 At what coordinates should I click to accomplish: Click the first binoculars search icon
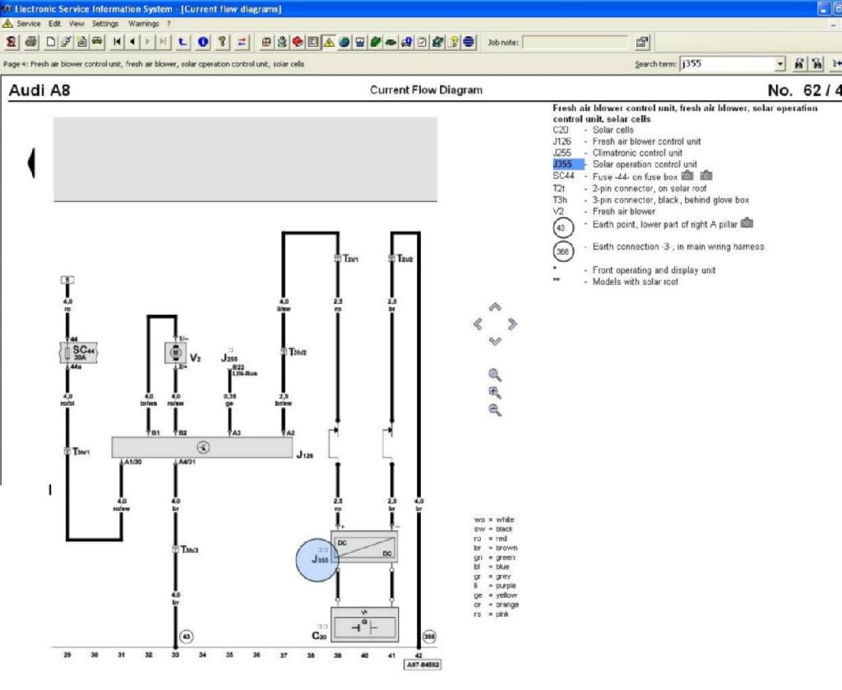pyautogui.click(x=799, y=64)
